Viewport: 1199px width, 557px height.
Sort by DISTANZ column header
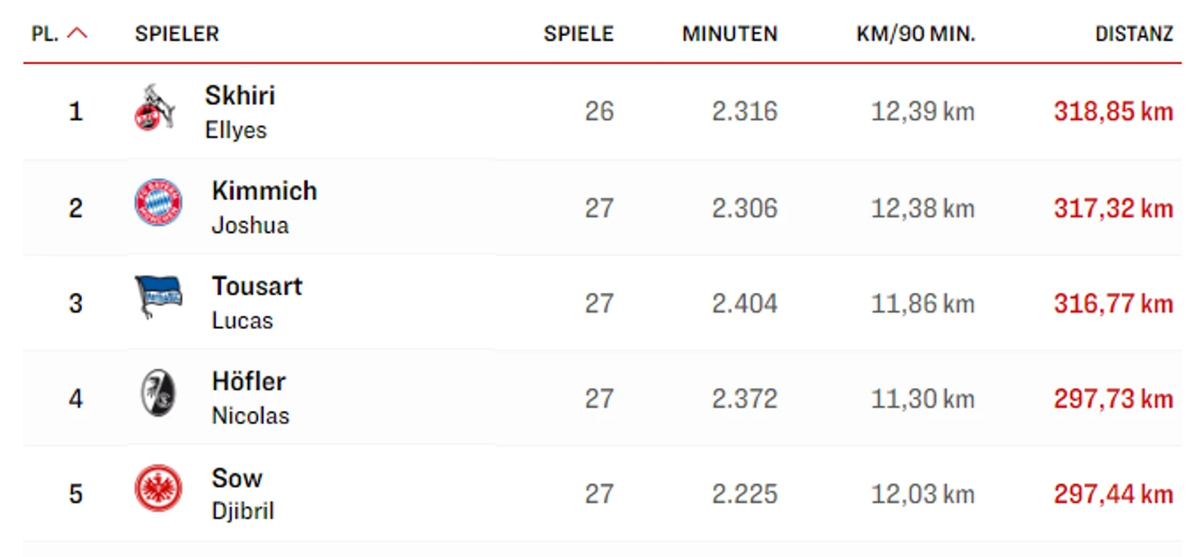(1133, 34)
